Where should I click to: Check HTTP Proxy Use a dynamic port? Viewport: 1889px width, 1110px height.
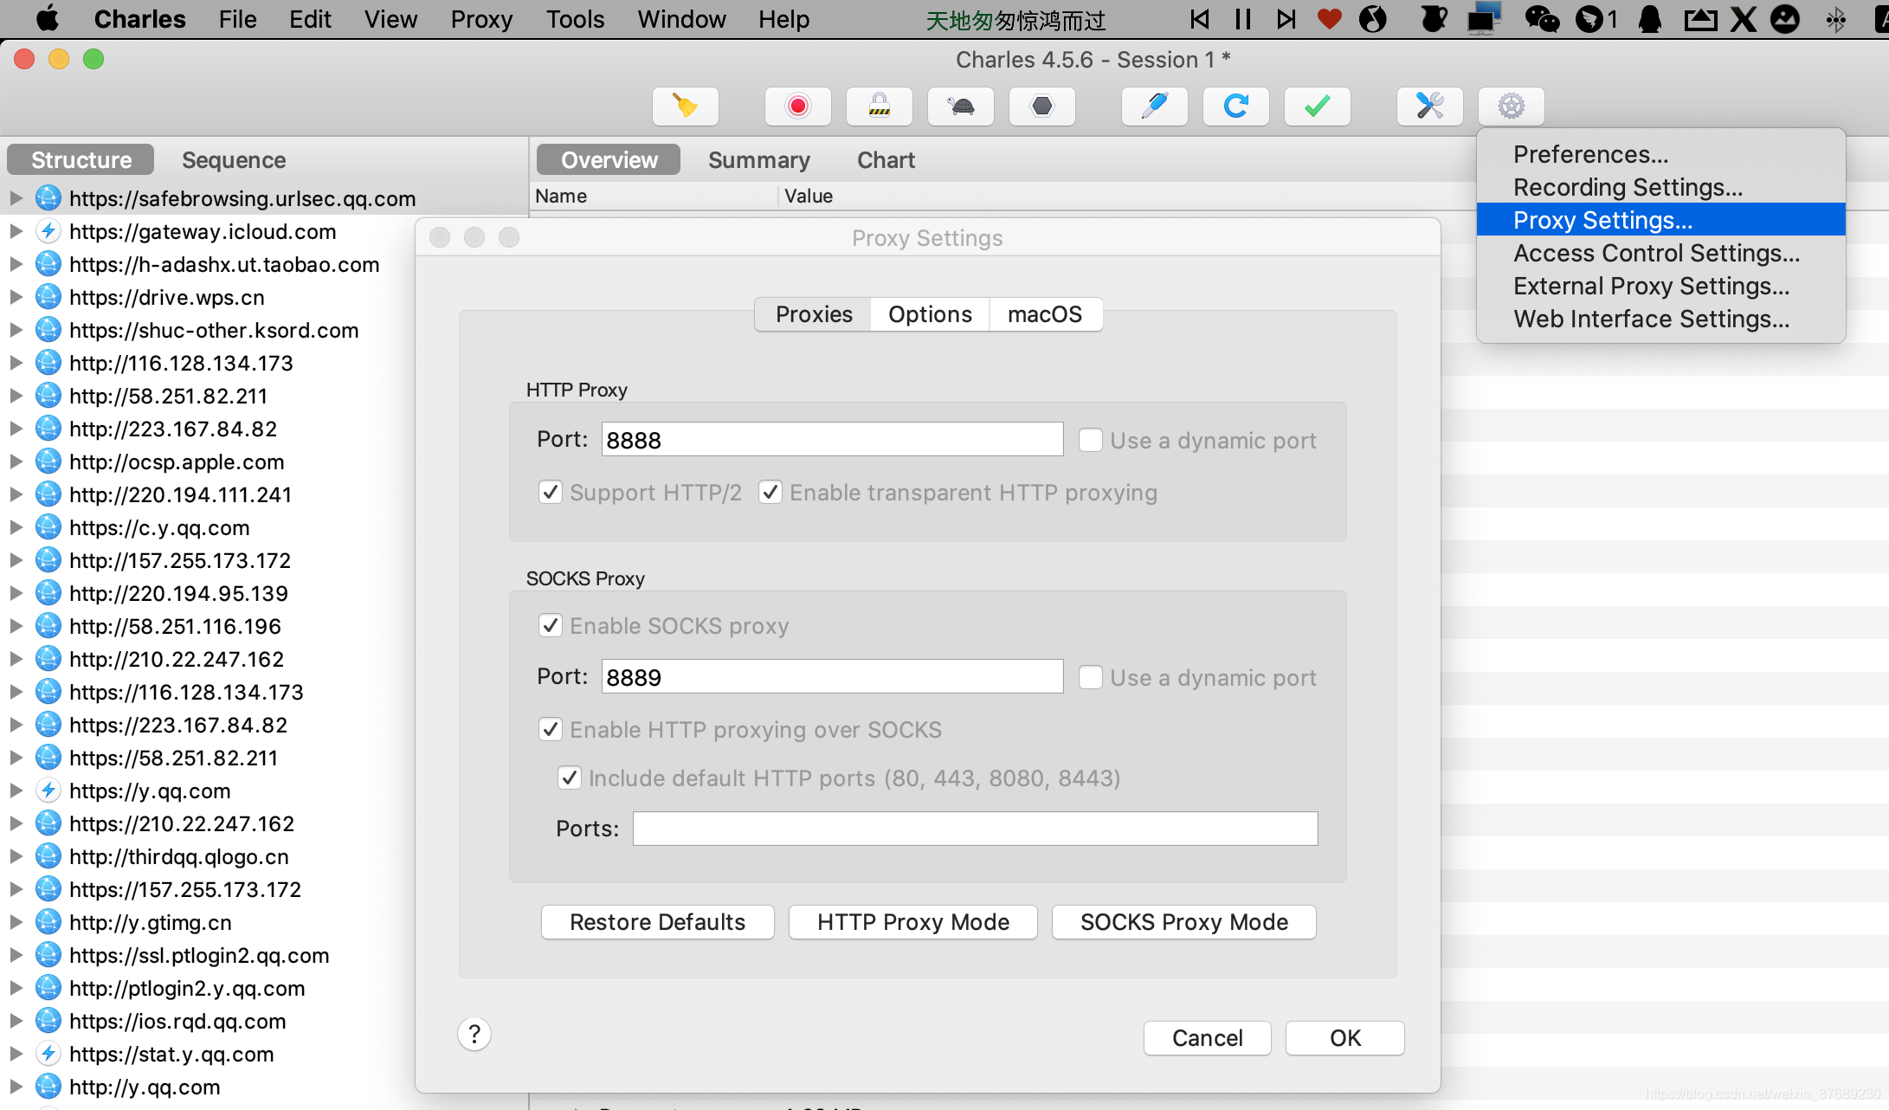pyautogui.click(x=1090, y=441)
